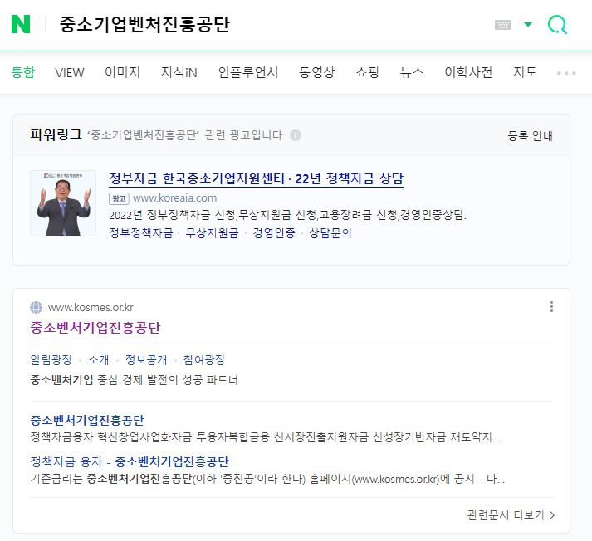Screen dimensions: 592x541
Task: Open the 어학사전 tab
Action: (x=468, y=72)
